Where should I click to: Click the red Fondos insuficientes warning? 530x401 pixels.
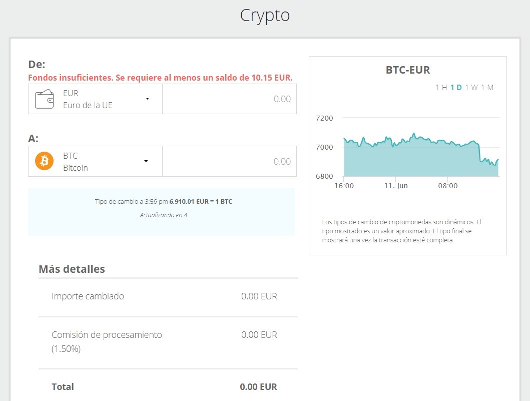pos(160,78)
